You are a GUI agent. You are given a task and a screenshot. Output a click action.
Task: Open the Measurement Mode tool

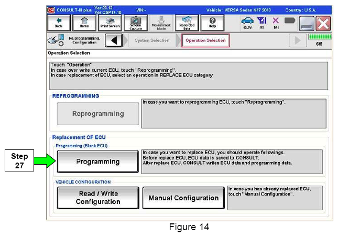[161, 21]
